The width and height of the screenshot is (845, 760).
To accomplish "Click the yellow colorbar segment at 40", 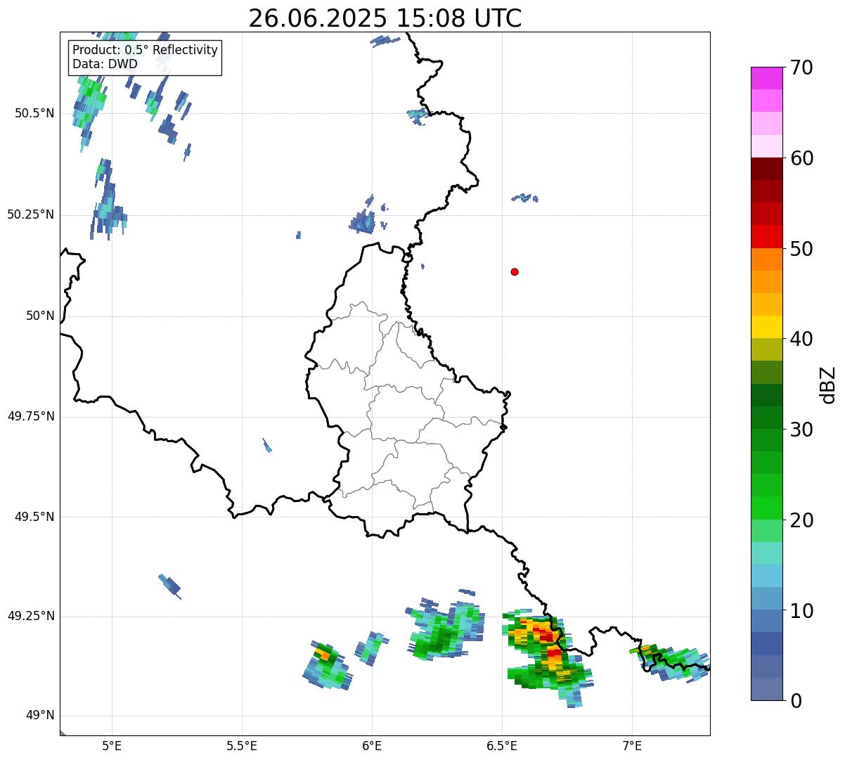I will [767, 327].
